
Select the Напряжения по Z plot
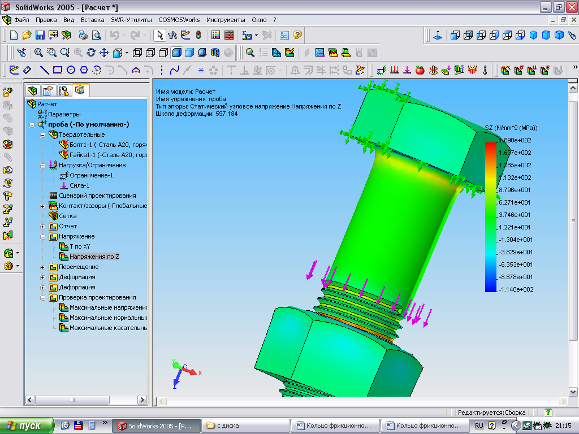pos(94,257)
